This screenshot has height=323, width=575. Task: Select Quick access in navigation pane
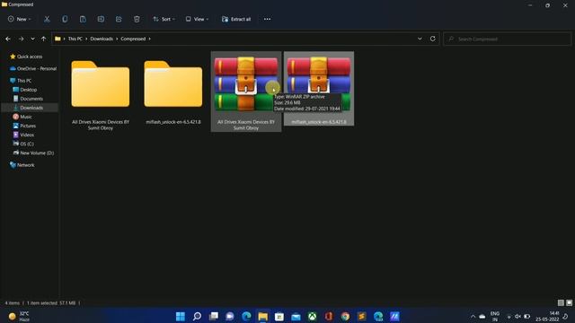click(26, 57)
